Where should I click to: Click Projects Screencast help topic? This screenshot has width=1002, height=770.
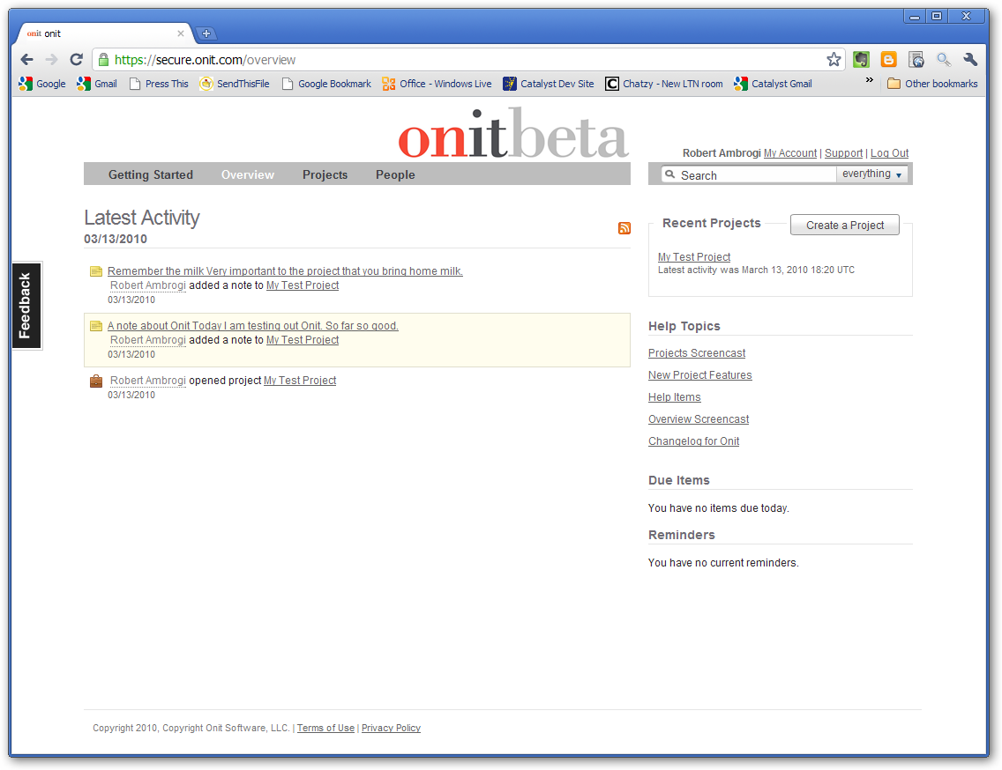[697, 353]
